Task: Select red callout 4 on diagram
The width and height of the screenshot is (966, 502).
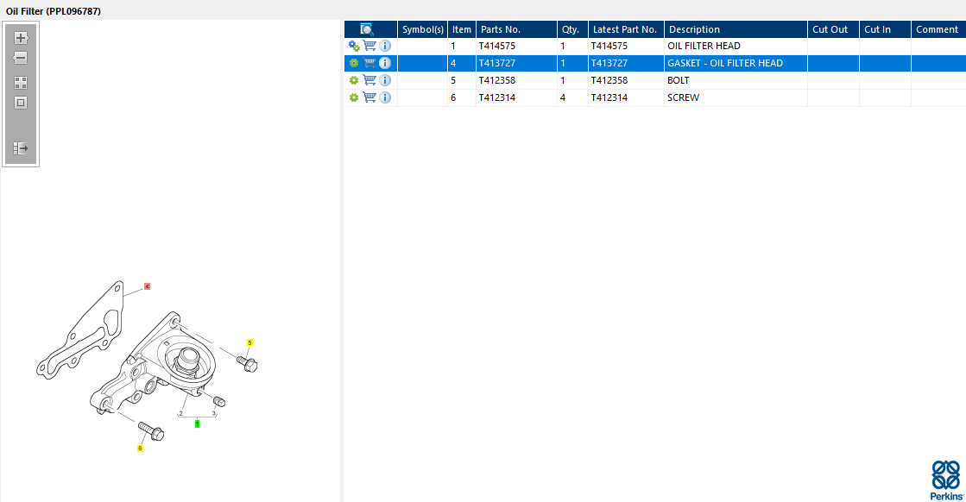Action: coord(148,286)
